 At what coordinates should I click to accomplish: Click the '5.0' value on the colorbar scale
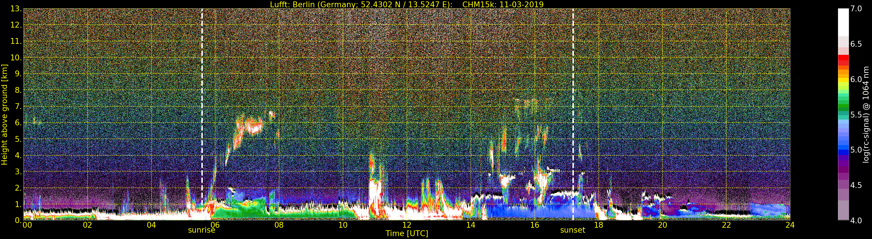point(856,150)
